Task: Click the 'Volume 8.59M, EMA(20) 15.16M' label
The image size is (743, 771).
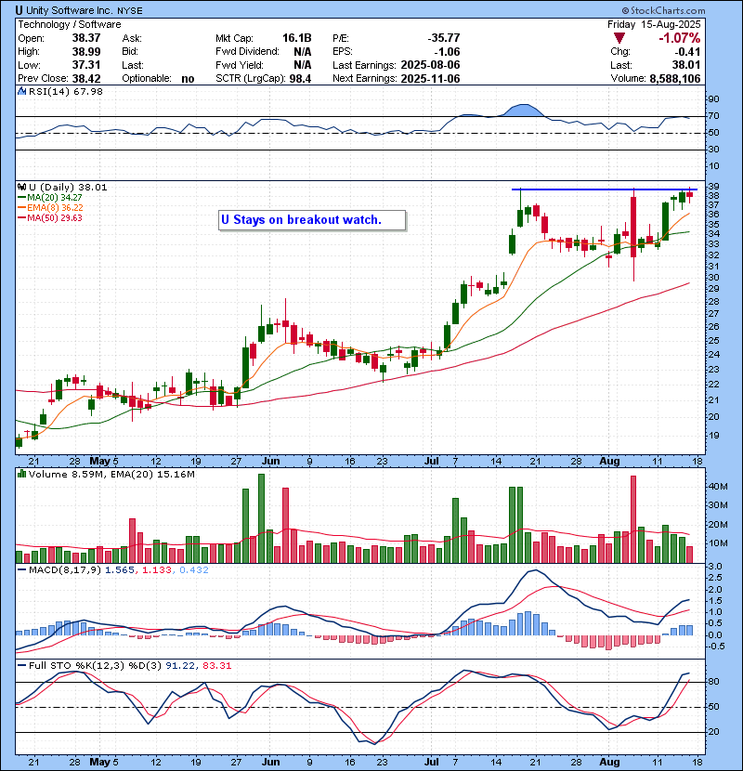Action: [x=111, y=474]
